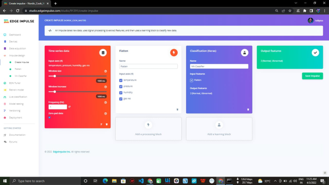Add a learning block
The width and height of the screenshot is (329, 185).
coord(219,129)
